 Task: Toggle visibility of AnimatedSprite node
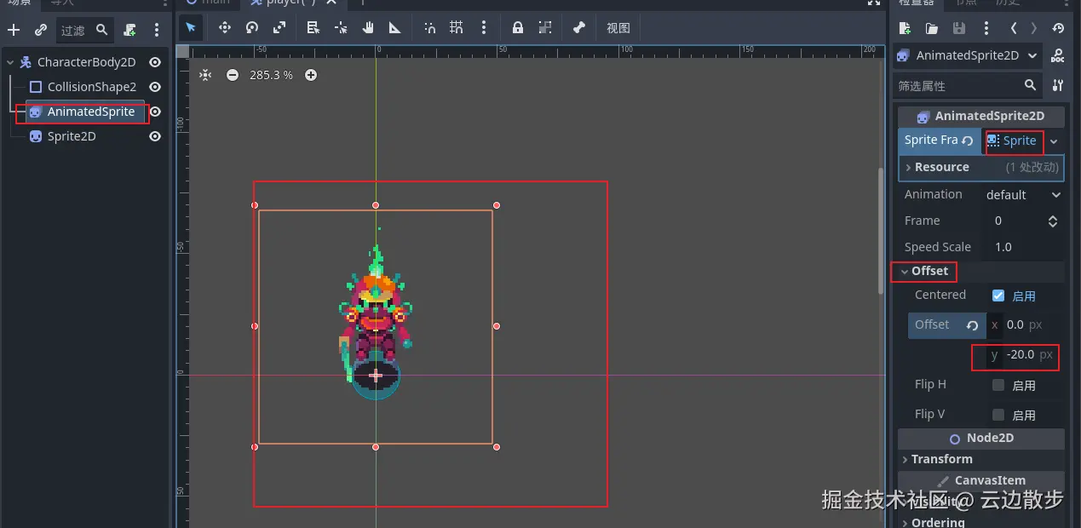(x=155, y=112)
